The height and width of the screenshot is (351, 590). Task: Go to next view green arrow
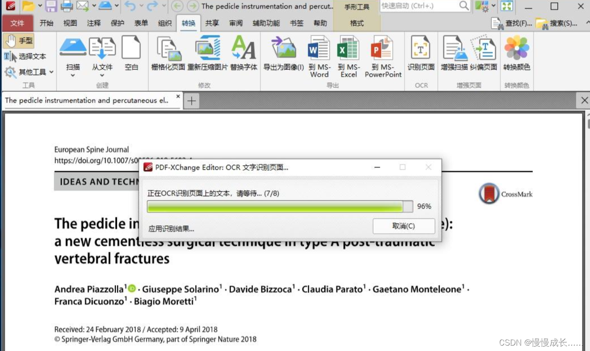click(x=193, y=6)
